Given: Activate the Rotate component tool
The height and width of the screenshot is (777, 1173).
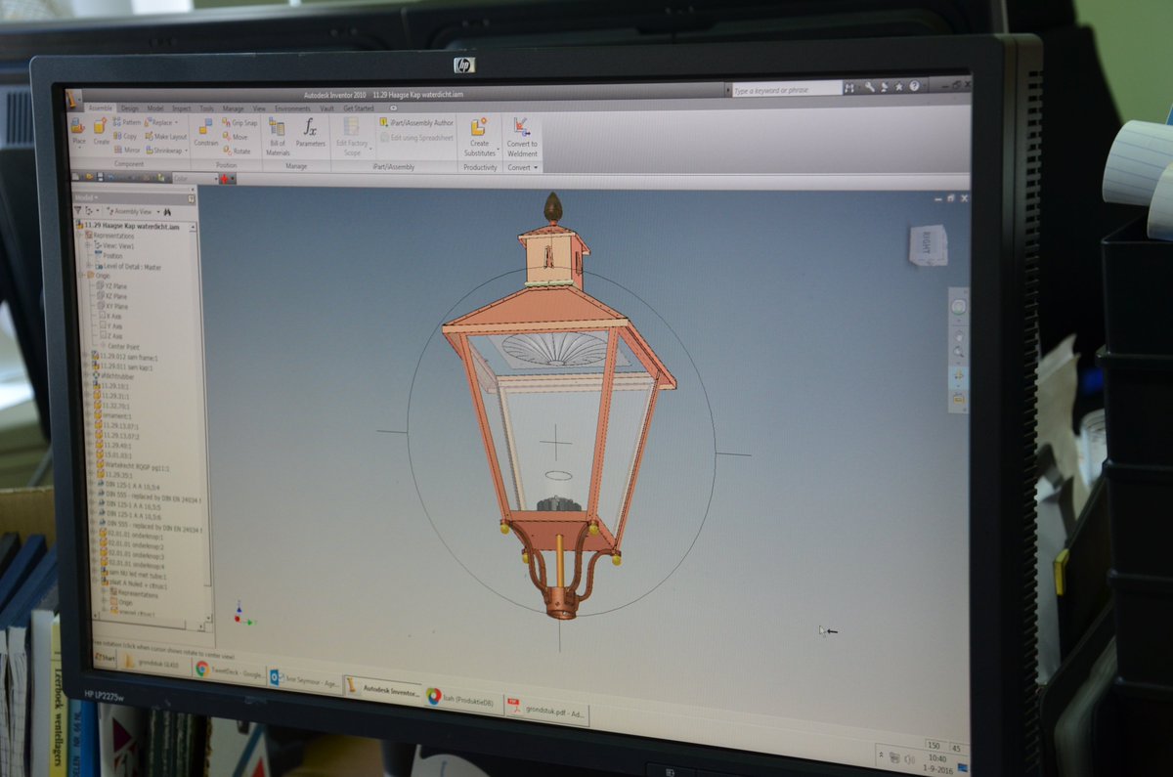Looking at the screenshot, I should (x=237, y=151).
